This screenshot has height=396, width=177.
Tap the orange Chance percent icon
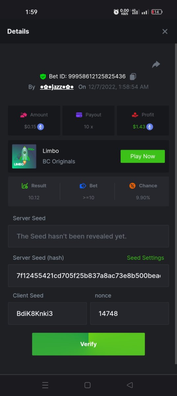(132, 186)
